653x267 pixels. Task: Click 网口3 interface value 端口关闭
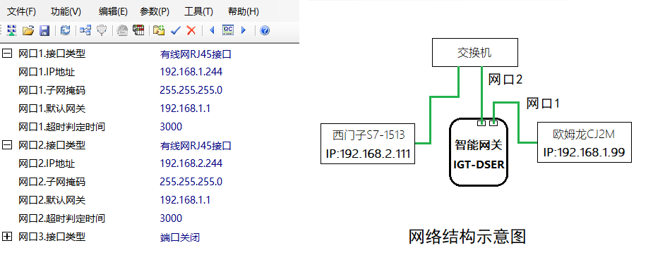click(180, 237)
